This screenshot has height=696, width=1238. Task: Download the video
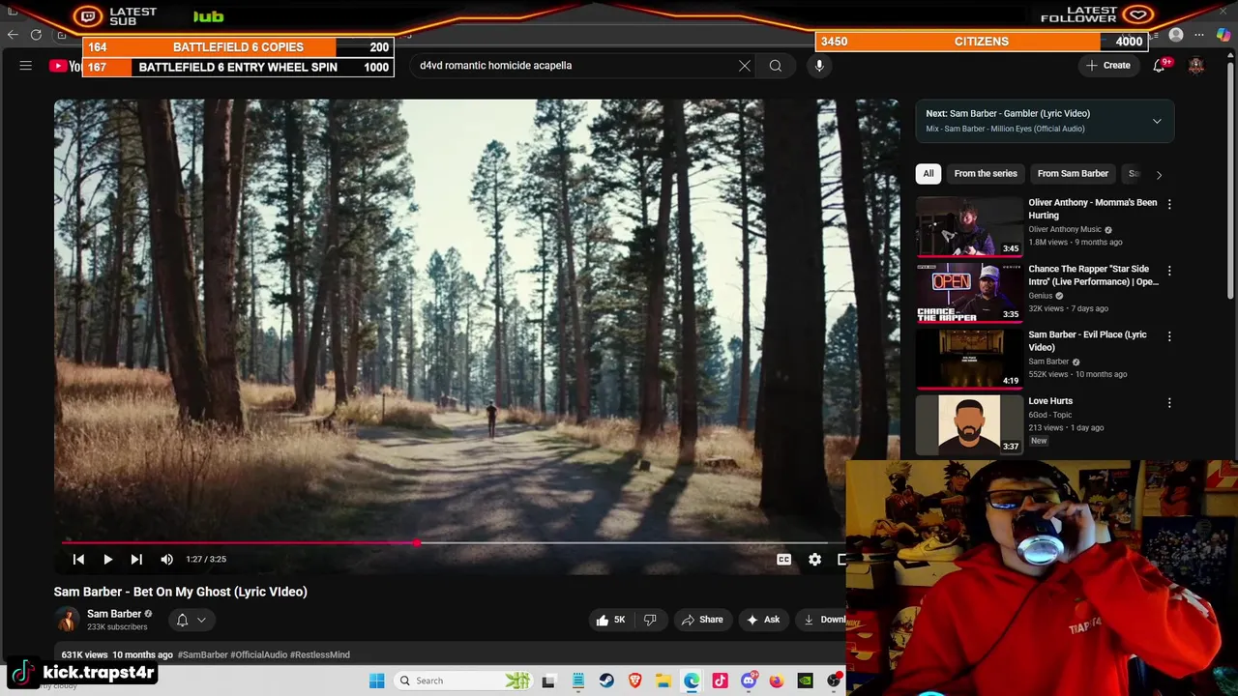click(823, 620)
